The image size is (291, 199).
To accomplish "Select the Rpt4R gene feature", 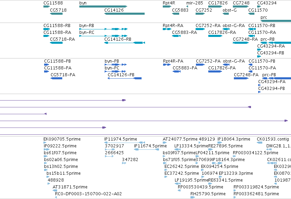I will (167, 6).
